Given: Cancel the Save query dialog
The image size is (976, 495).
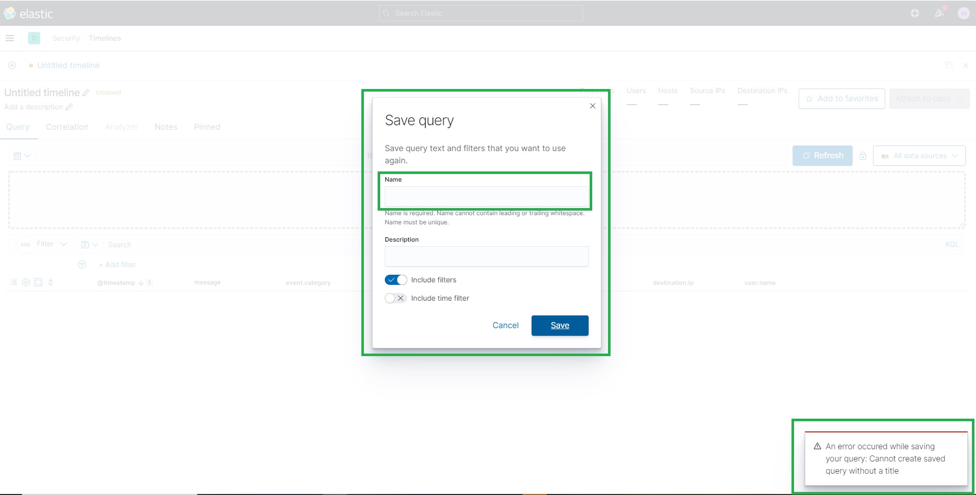Looking at the screenshot, I should (506, 326).
